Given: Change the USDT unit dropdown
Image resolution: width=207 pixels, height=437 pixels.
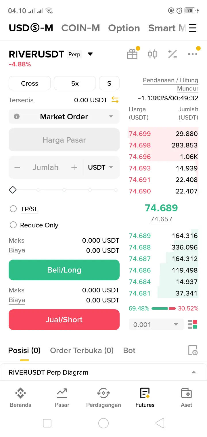Looking at the screenshot, I should click(101, 167).
